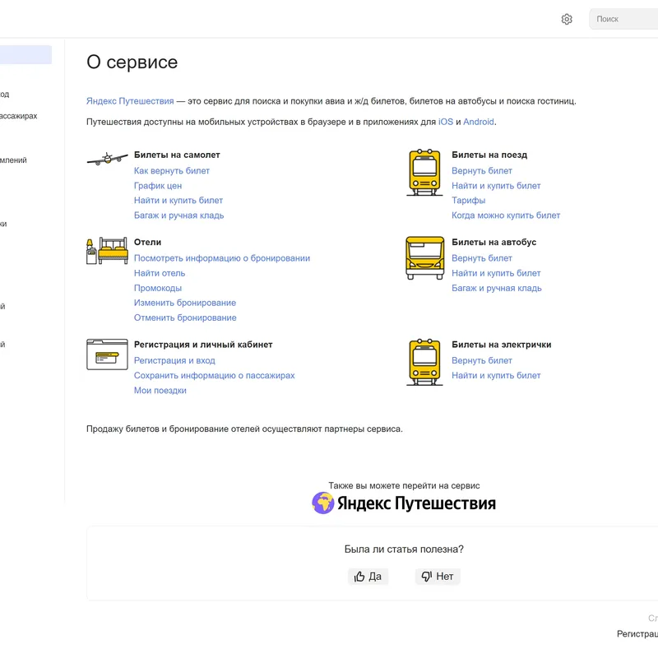
Task: Open "Отменить бронирование" link
Action: (x=185, y=317)
